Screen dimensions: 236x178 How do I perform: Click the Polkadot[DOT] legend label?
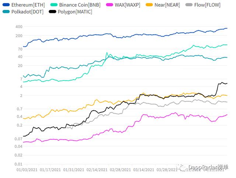pos(27,12)
